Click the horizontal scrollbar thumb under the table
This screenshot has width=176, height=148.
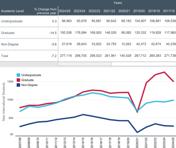(85, 64)
